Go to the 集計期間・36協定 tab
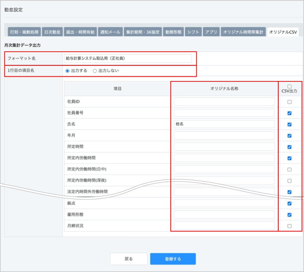The height and width of the screenshot is (272, 304). click(143, 32)
